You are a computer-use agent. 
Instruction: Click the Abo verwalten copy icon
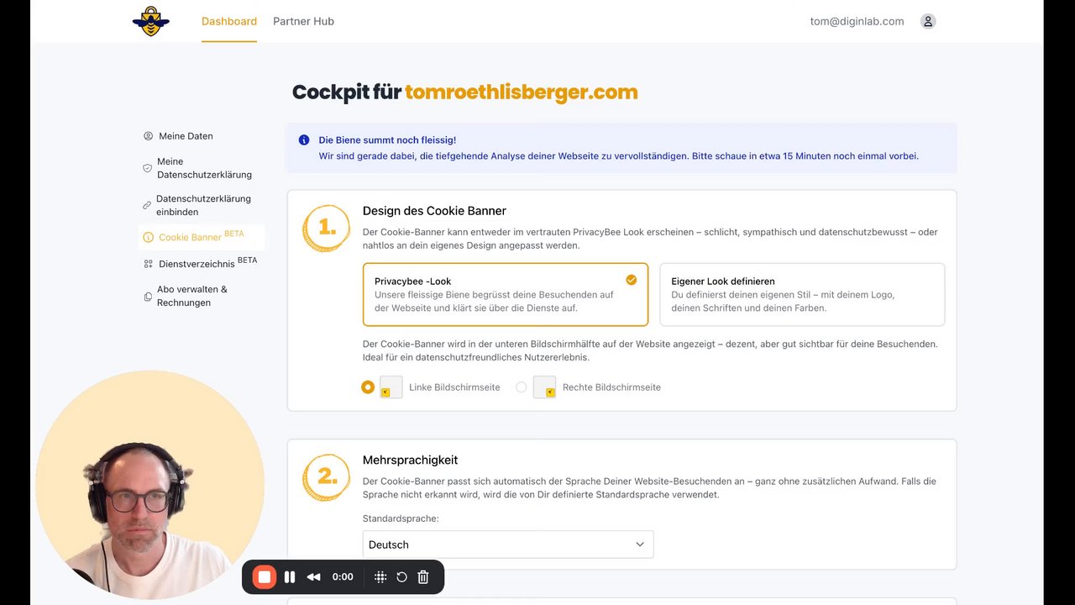[x=148, y=297]
